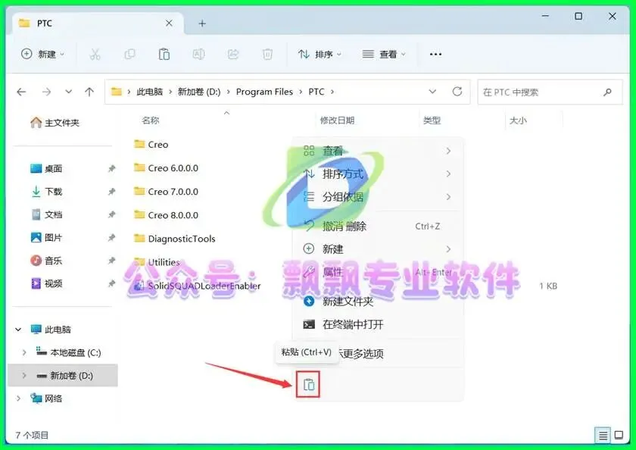Choose 撤消 删除 in context menu
This screenshot has height=450, width=636.
pos(378,226)
